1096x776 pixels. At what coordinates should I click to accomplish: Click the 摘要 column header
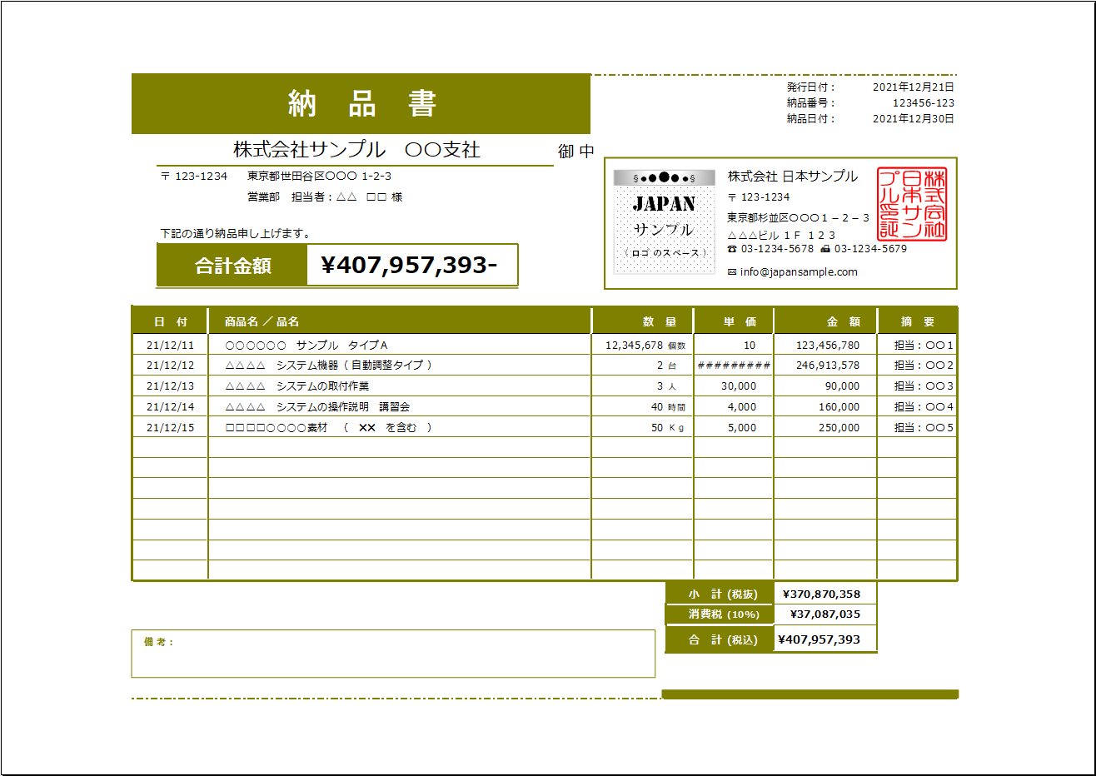[x=916, y=321]
